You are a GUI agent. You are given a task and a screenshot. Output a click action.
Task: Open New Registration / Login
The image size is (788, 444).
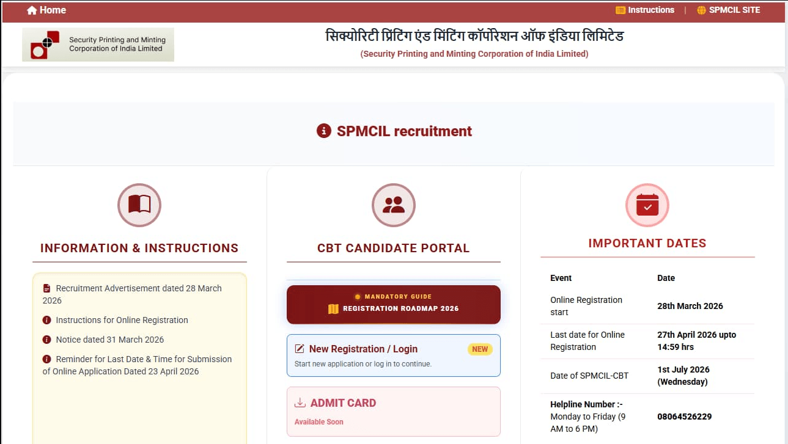(394, 355)
